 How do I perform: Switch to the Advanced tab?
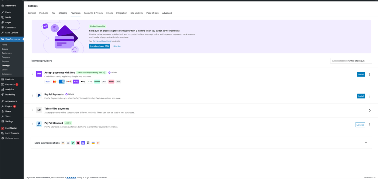click(167, 13)
